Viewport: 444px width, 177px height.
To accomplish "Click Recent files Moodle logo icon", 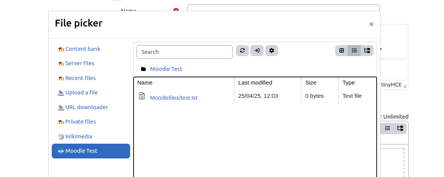I will pos(61,78).
